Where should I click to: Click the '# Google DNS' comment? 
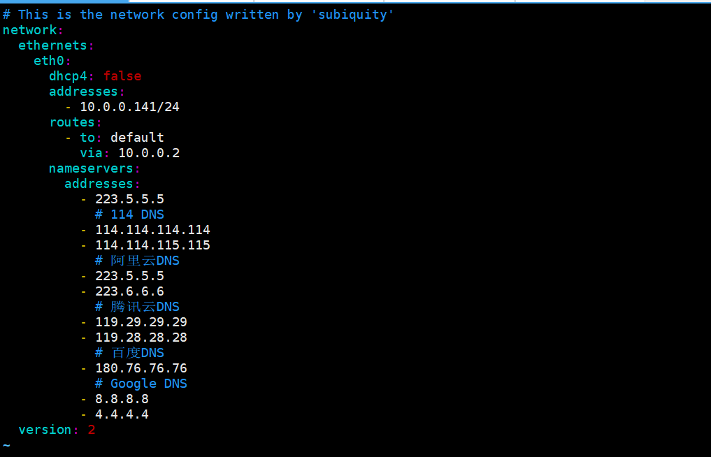click(141, 384)
